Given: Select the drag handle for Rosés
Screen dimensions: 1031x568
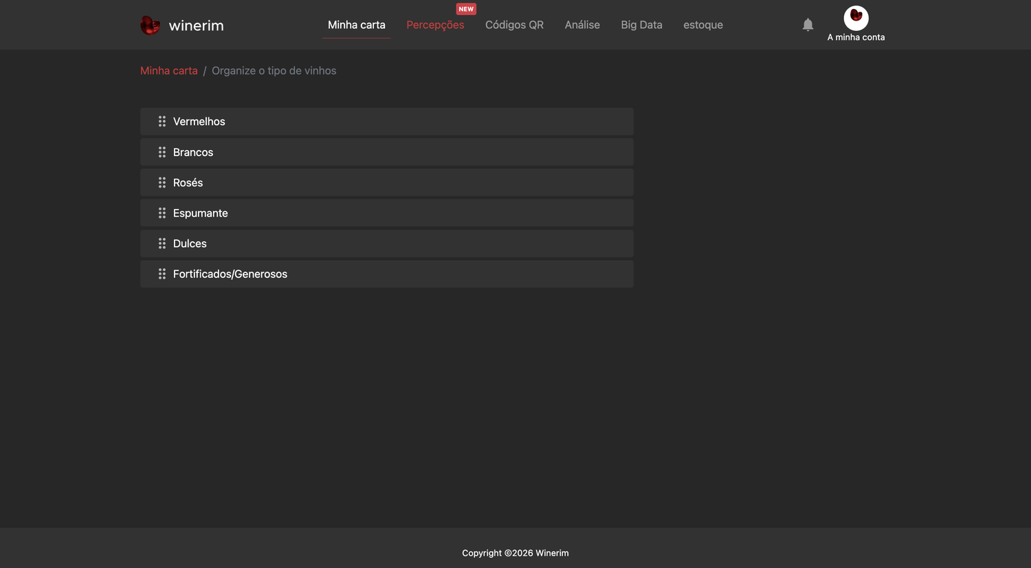Looking at the screenshot, I should click(162, 182).
